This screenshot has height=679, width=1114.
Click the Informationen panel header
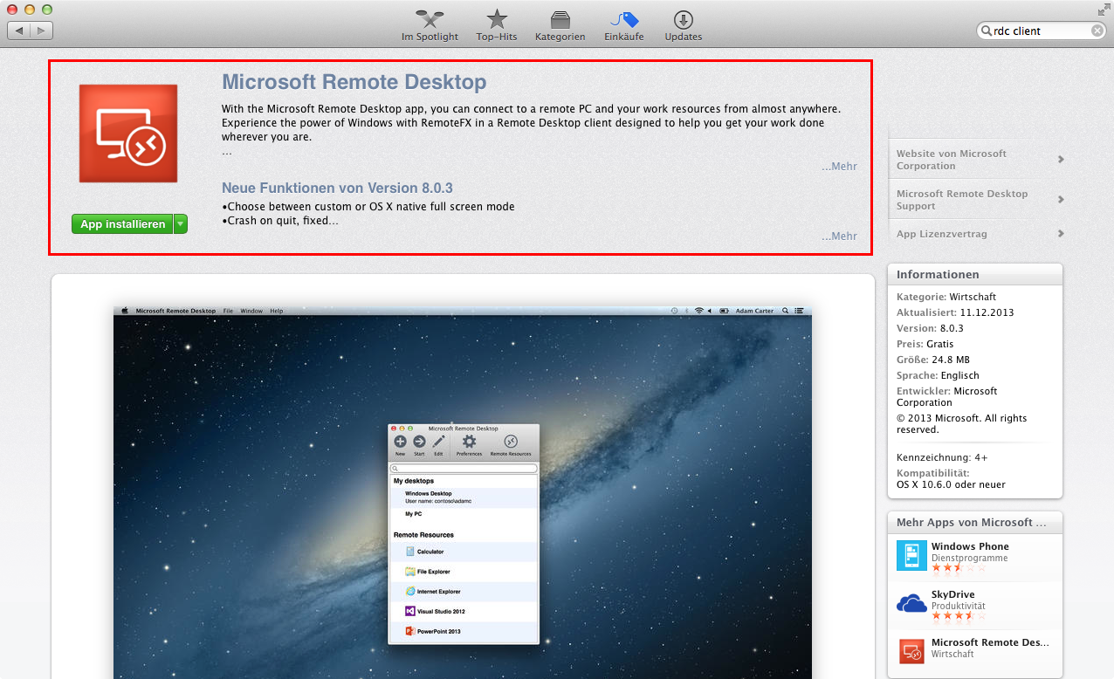coord(975,274)
